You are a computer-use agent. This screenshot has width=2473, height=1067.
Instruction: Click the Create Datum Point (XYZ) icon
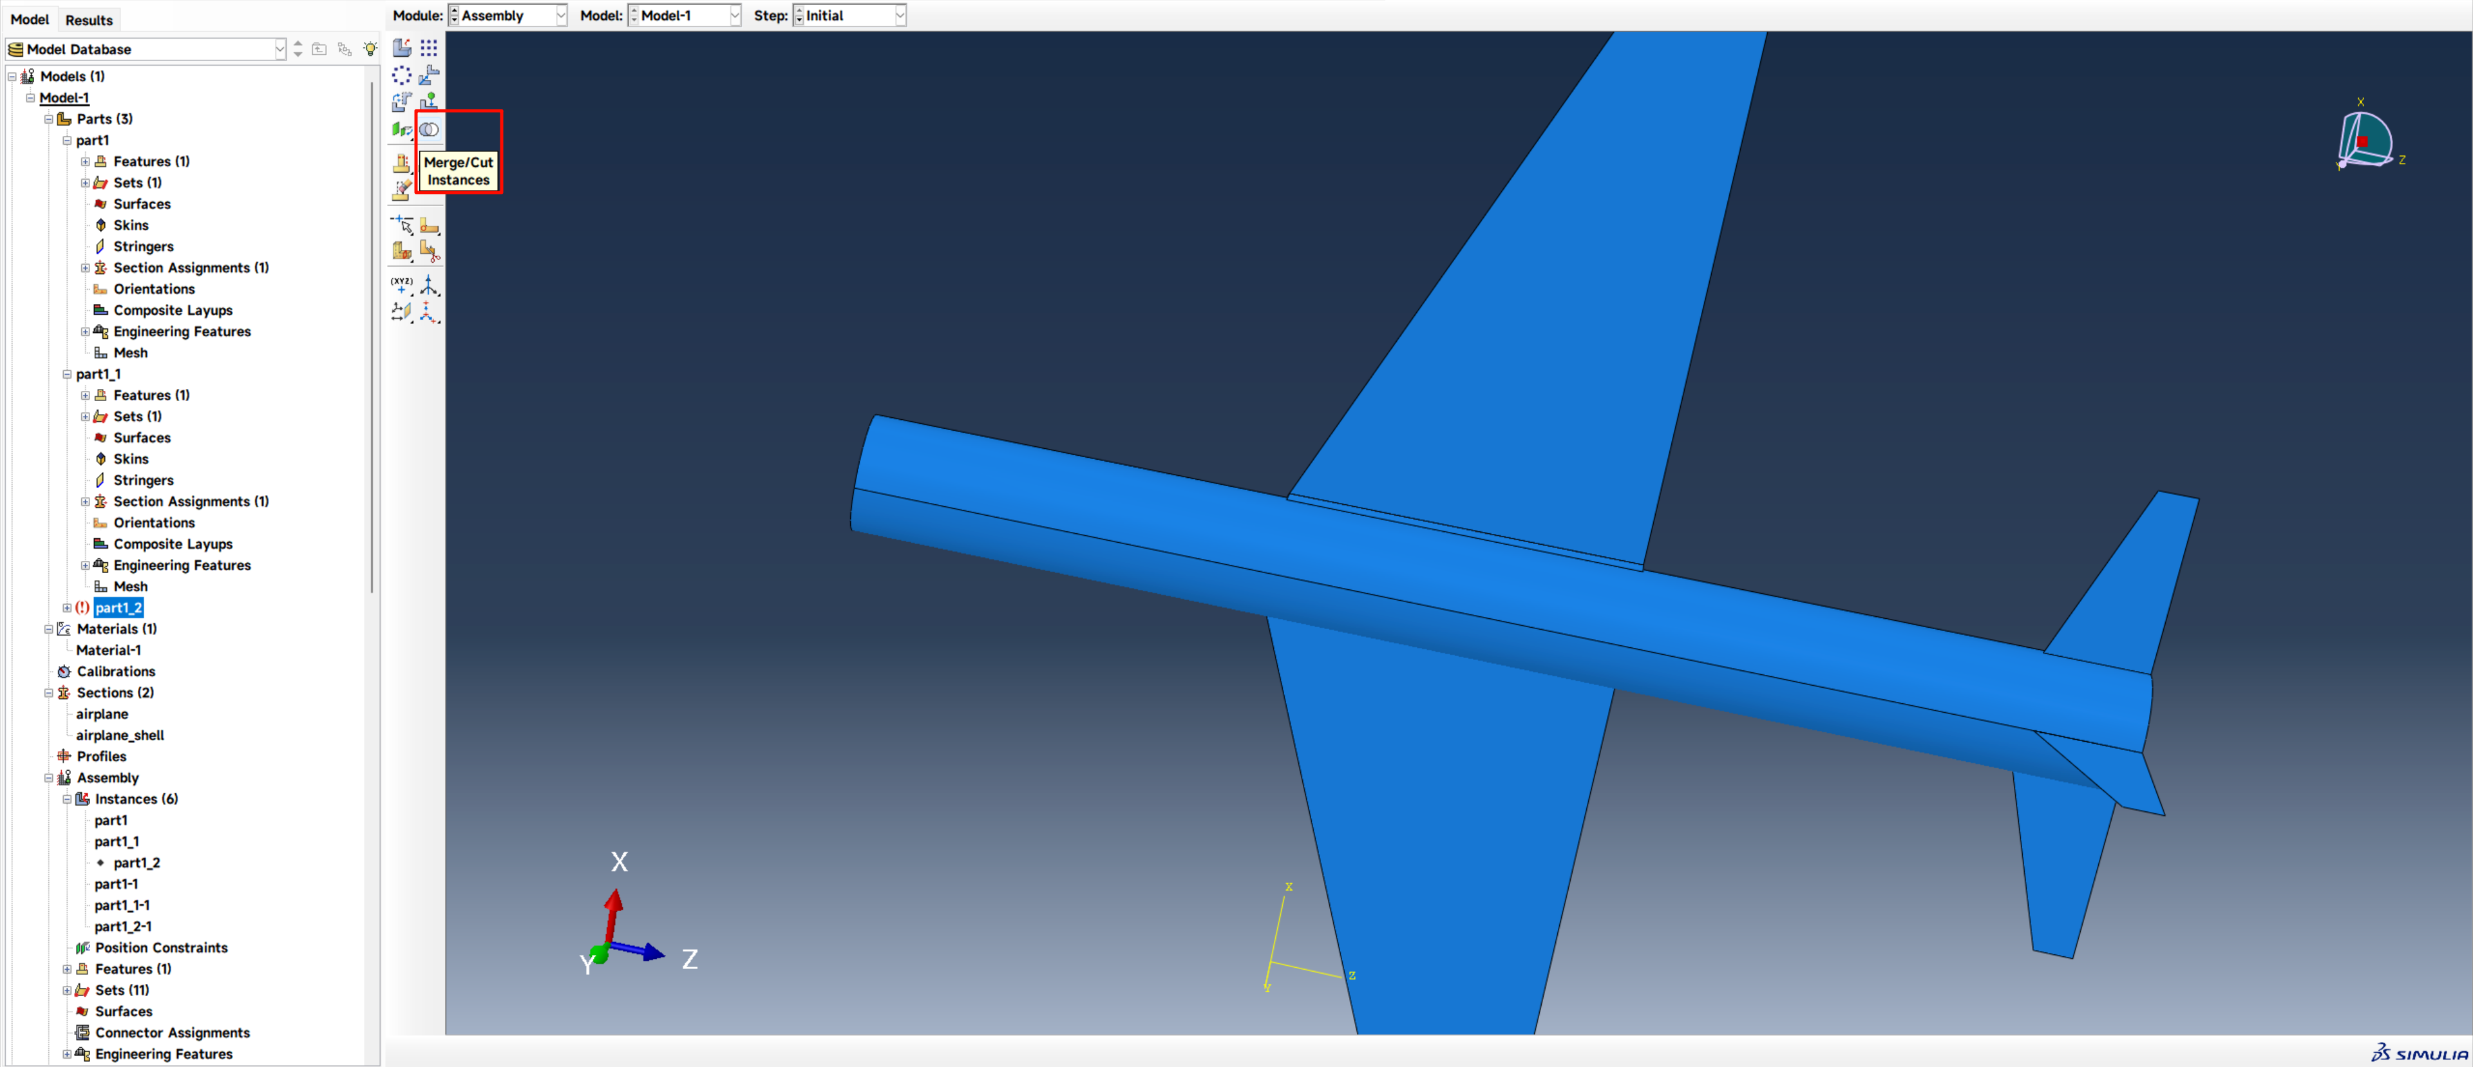point(401,285)
